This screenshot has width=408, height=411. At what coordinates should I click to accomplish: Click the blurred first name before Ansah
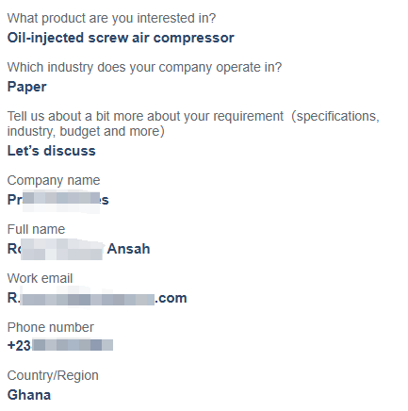tap(56, 249)
